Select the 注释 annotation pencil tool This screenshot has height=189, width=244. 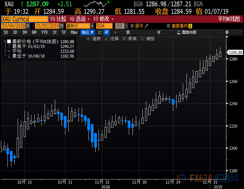click(x=112, y=39)
